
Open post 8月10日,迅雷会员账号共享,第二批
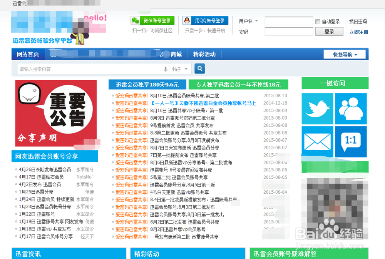(x=184, y=96)
